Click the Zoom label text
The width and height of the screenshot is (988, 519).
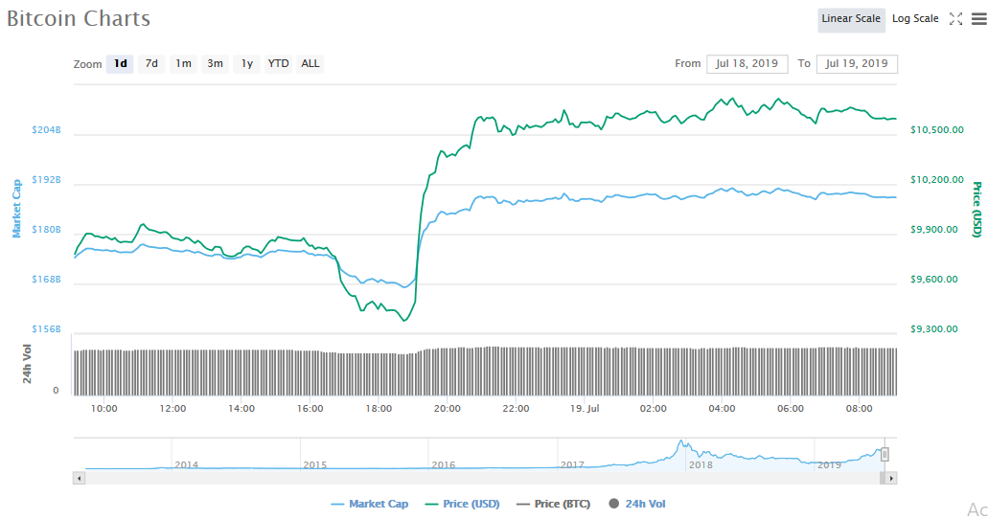87,64
